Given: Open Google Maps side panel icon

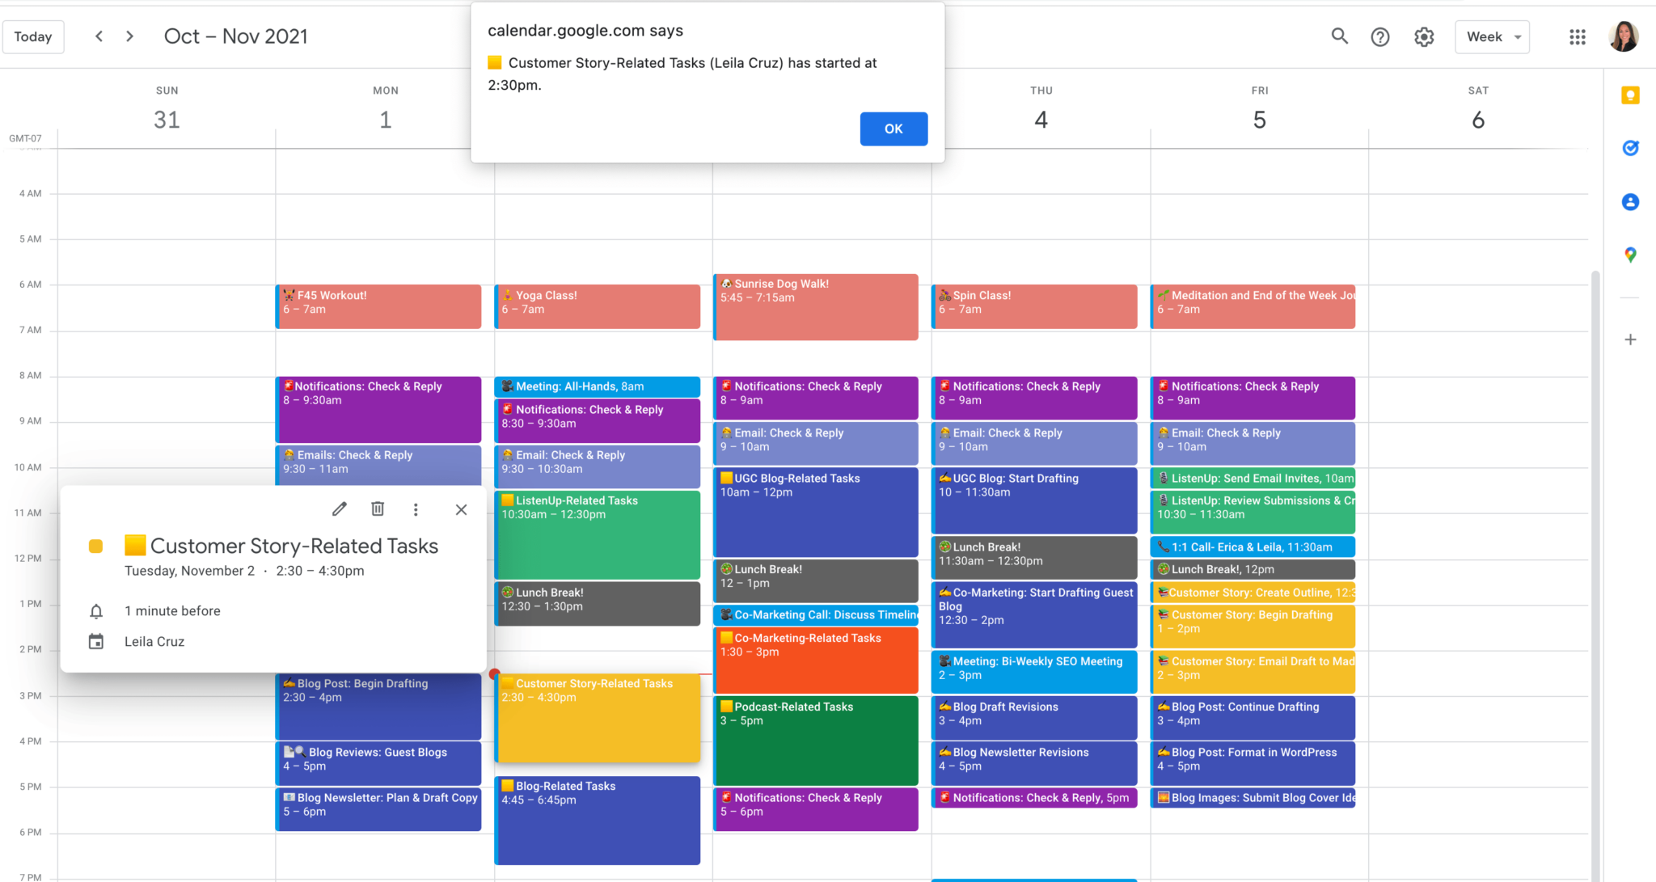Looking at the screenshot, I should coord(1630,255).
